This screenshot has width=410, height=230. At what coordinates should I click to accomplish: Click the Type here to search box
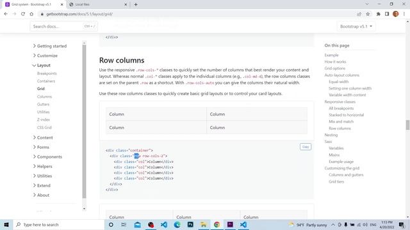tap(58, 224)
